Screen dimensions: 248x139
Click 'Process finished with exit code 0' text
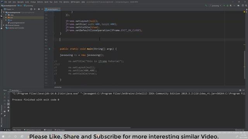point(36,100)
